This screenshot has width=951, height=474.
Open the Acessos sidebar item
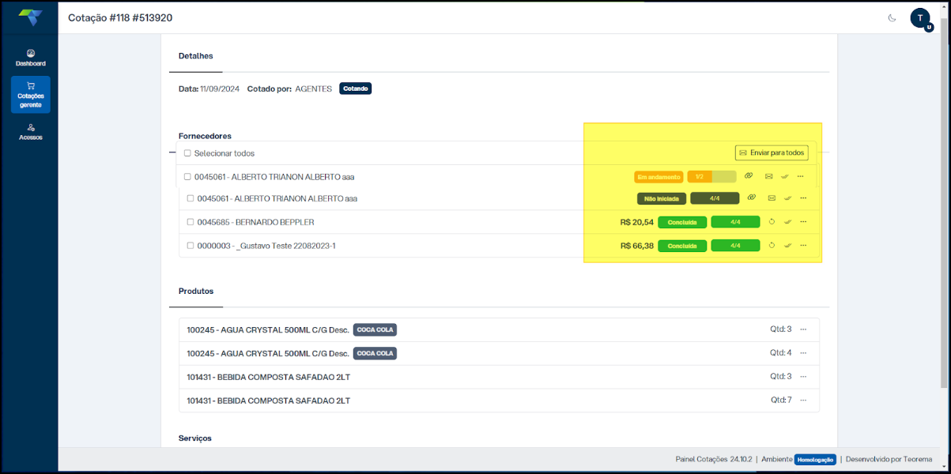point(31,132)
